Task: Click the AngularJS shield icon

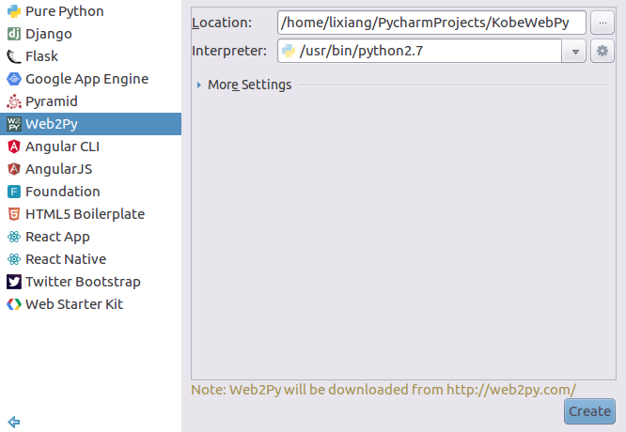Action: coord(14,169)
